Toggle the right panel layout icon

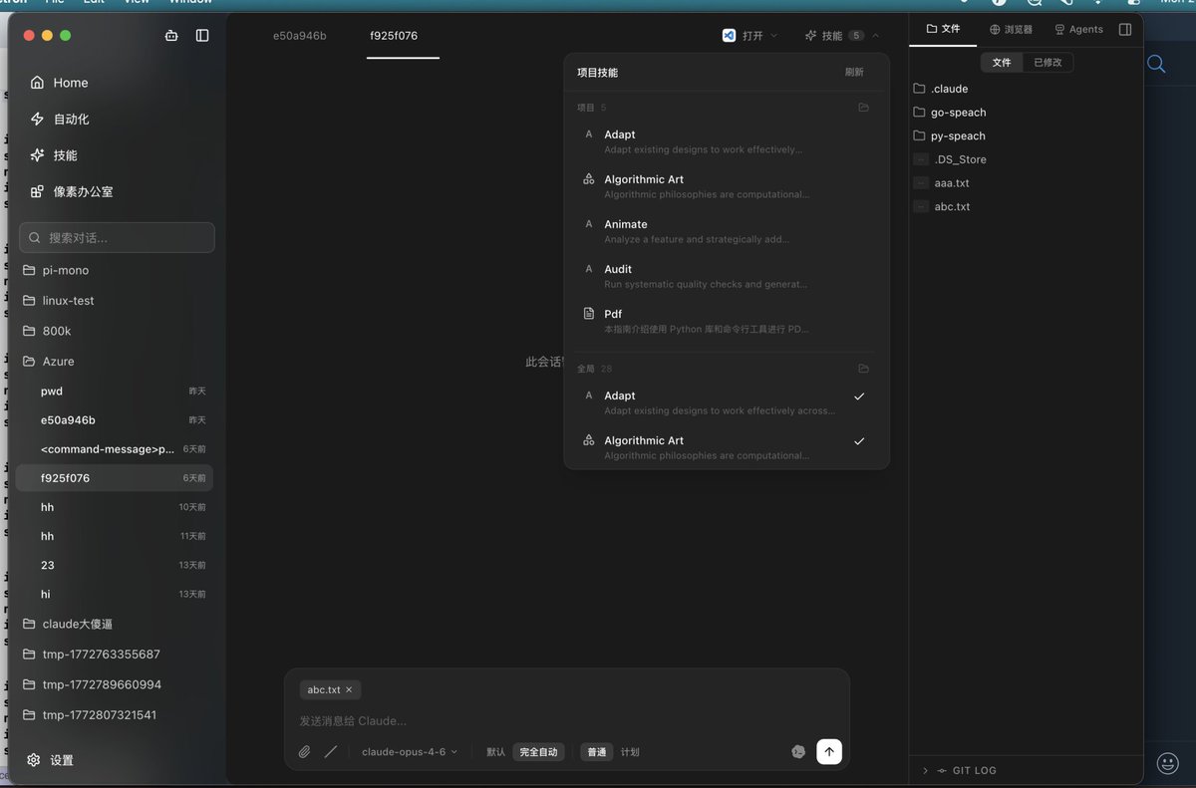coord(1125,30)
